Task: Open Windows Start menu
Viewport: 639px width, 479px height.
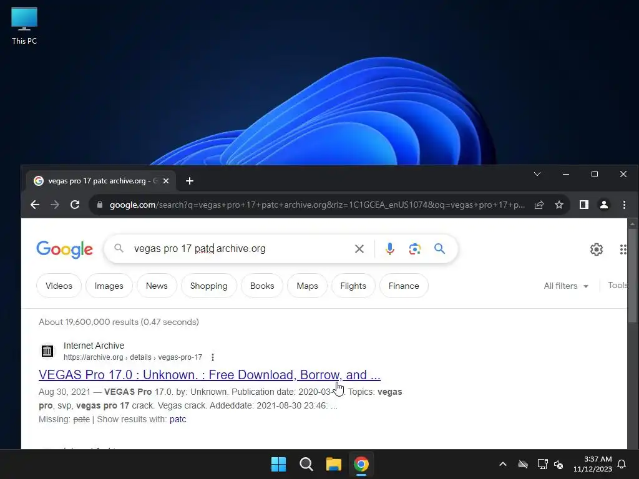Action: (x=279, y=464)
